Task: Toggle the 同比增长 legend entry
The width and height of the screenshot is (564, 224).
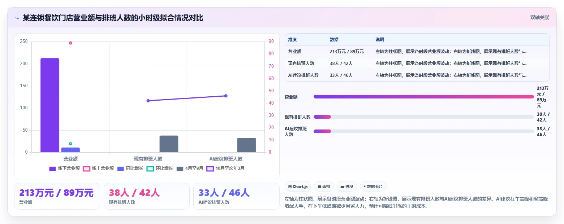Action: pyautogui.click(x=130, y=168)
